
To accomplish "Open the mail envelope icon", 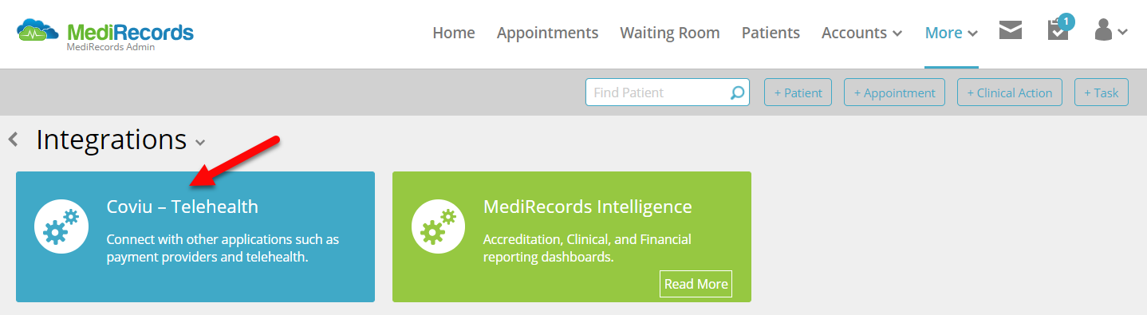I will pyautogui.click(x=1011, y=31).
